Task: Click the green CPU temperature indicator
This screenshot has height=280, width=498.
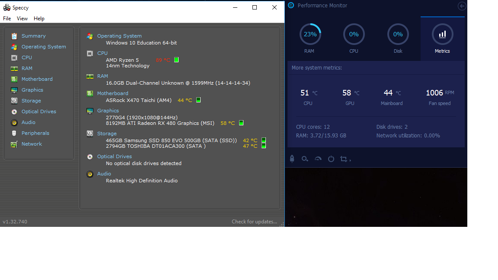Action: (176, 60)
